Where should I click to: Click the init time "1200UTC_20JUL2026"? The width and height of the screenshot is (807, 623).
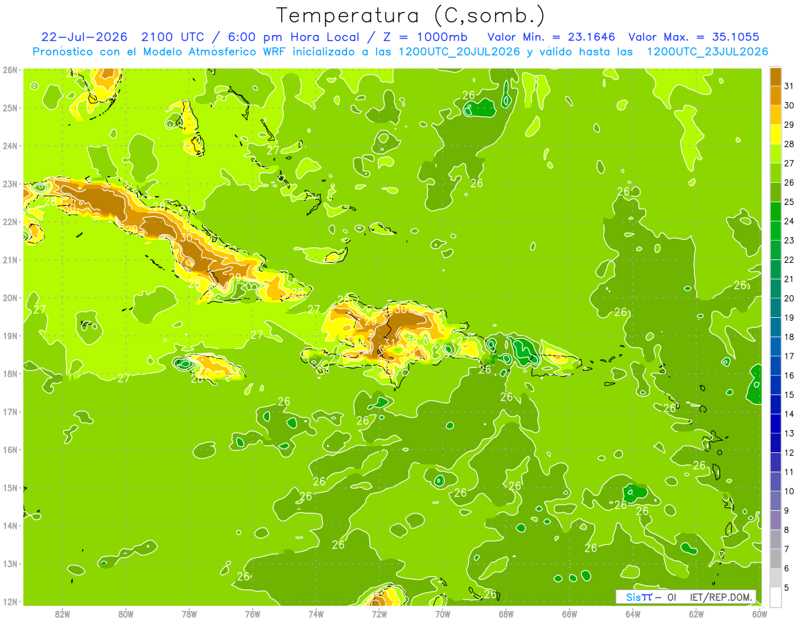(x=460, y=51)
